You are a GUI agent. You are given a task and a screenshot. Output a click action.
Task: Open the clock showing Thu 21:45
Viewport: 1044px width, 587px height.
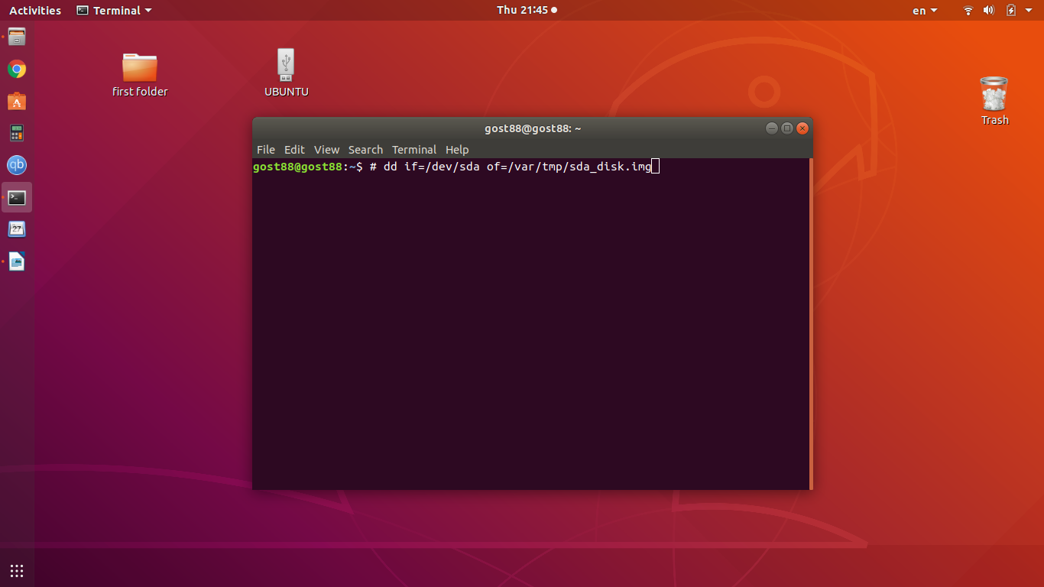(526, 10)
